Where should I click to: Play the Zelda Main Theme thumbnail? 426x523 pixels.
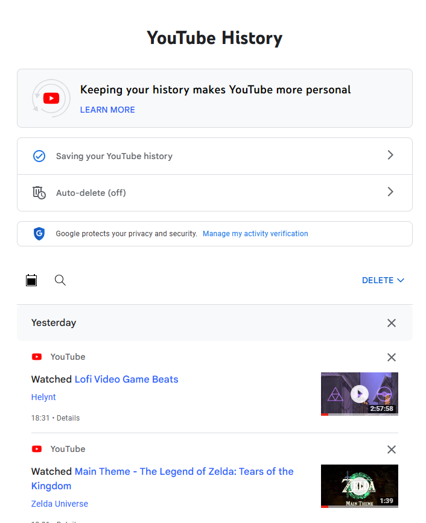click(360, 486)
